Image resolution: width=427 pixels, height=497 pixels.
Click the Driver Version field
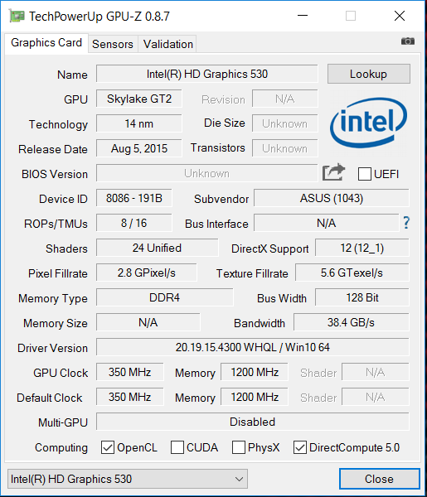click(x=253, y=347)
